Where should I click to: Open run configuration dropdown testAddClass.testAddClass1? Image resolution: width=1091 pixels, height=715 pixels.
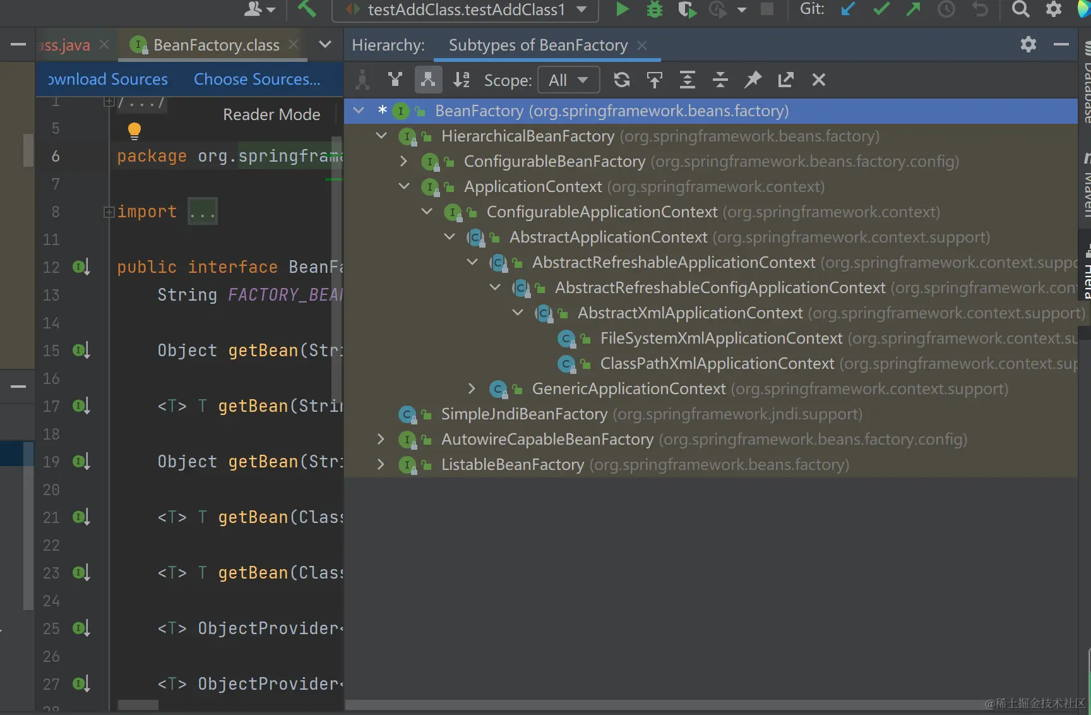tap(467, 9)
